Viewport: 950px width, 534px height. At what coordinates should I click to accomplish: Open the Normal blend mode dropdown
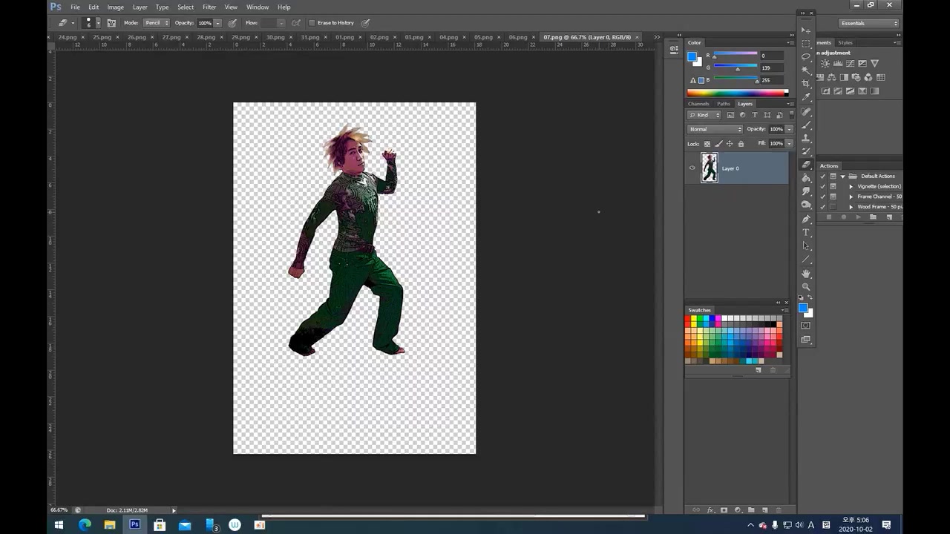715,129
